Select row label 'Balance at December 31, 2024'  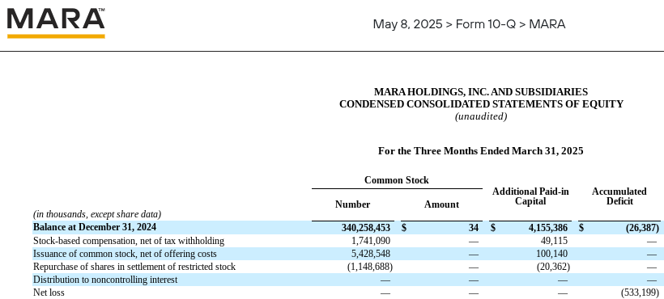click(95, 227)
